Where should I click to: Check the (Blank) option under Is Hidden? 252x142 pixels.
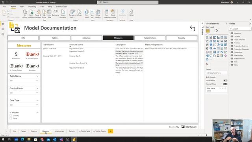click(11, 116)
